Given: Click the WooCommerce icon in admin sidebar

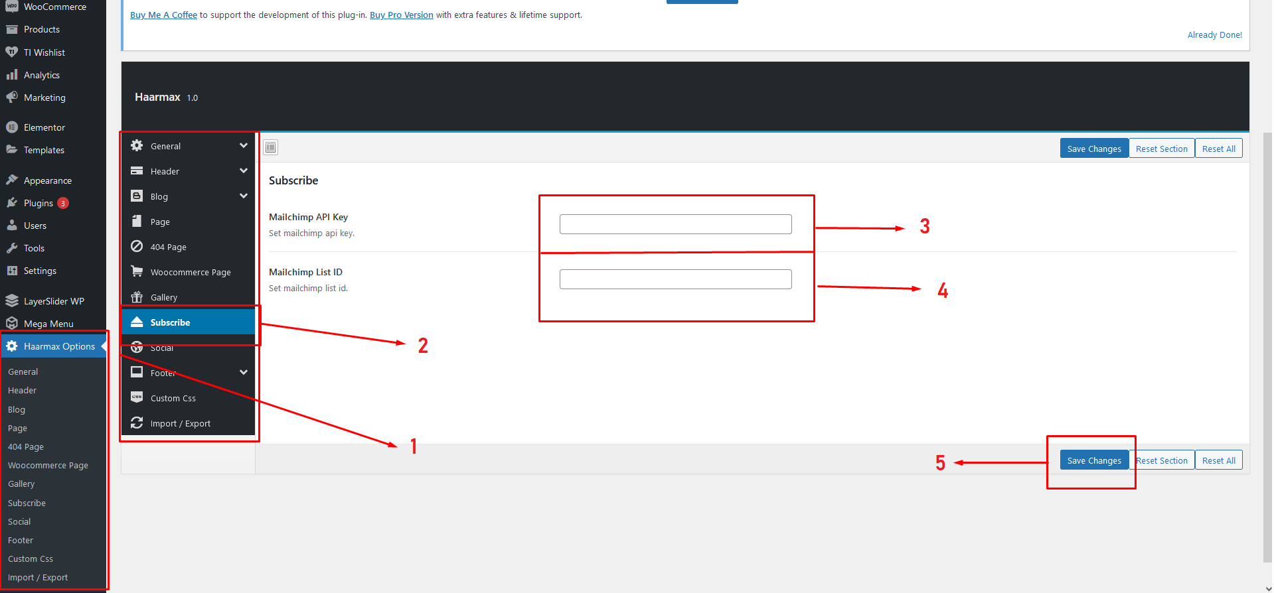Looking at the screenshot, I should pos(12,7).
